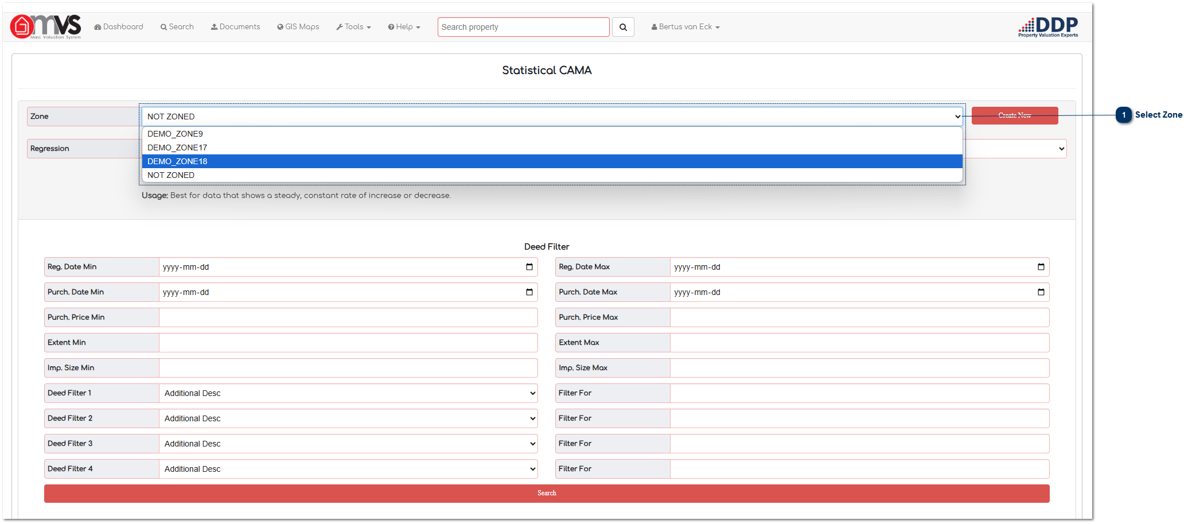1192x524 pixels.
Task: Click the Reg. Date Min date field
Action: pyautogui.click(x=348, y=267)
